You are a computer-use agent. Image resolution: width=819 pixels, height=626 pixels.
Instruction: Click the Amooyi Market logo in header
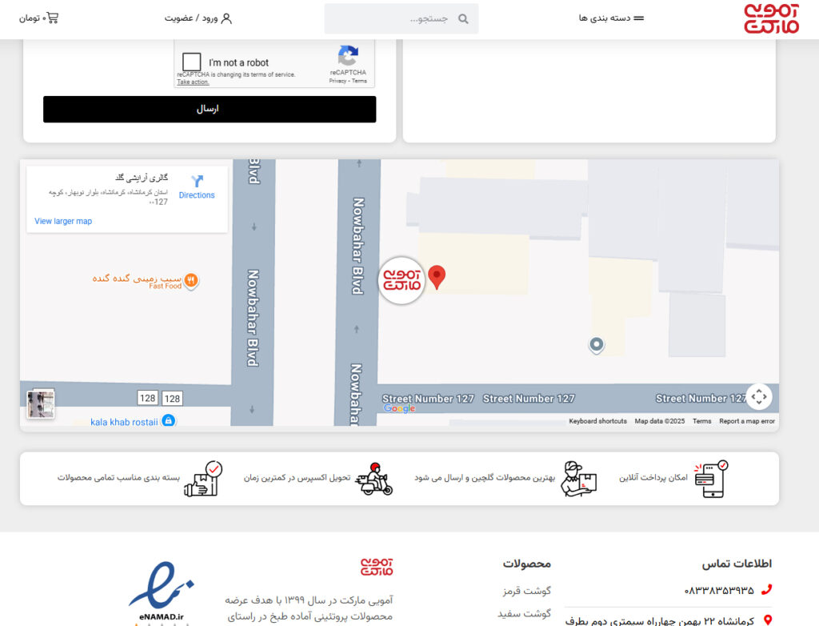(x=771, y=18)
